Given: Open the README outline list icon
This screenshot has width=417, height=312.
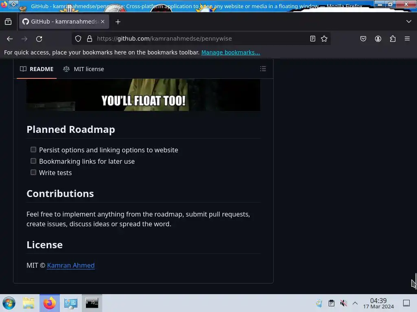Looking at the screenshot, I should [263, 69].
